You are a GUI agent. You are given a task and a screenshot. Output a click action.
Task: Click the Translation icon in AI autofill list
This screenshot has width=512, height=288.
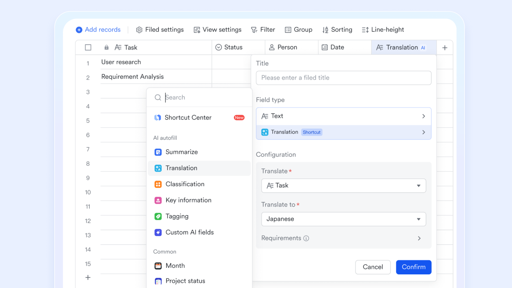(158, 168)
